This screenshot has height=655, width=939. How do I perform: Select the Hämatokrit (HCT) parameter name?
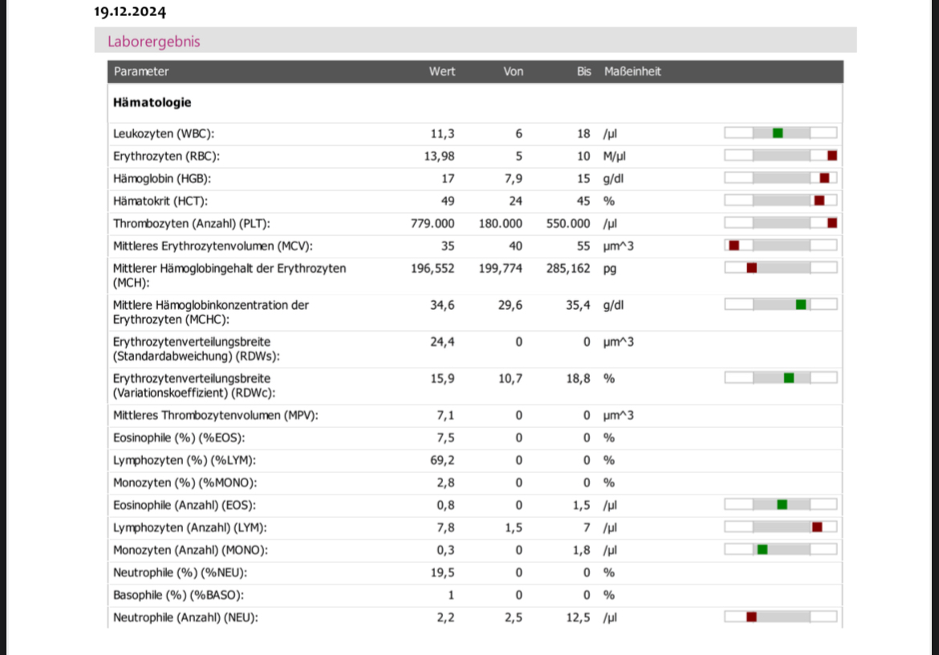(161, 201)
